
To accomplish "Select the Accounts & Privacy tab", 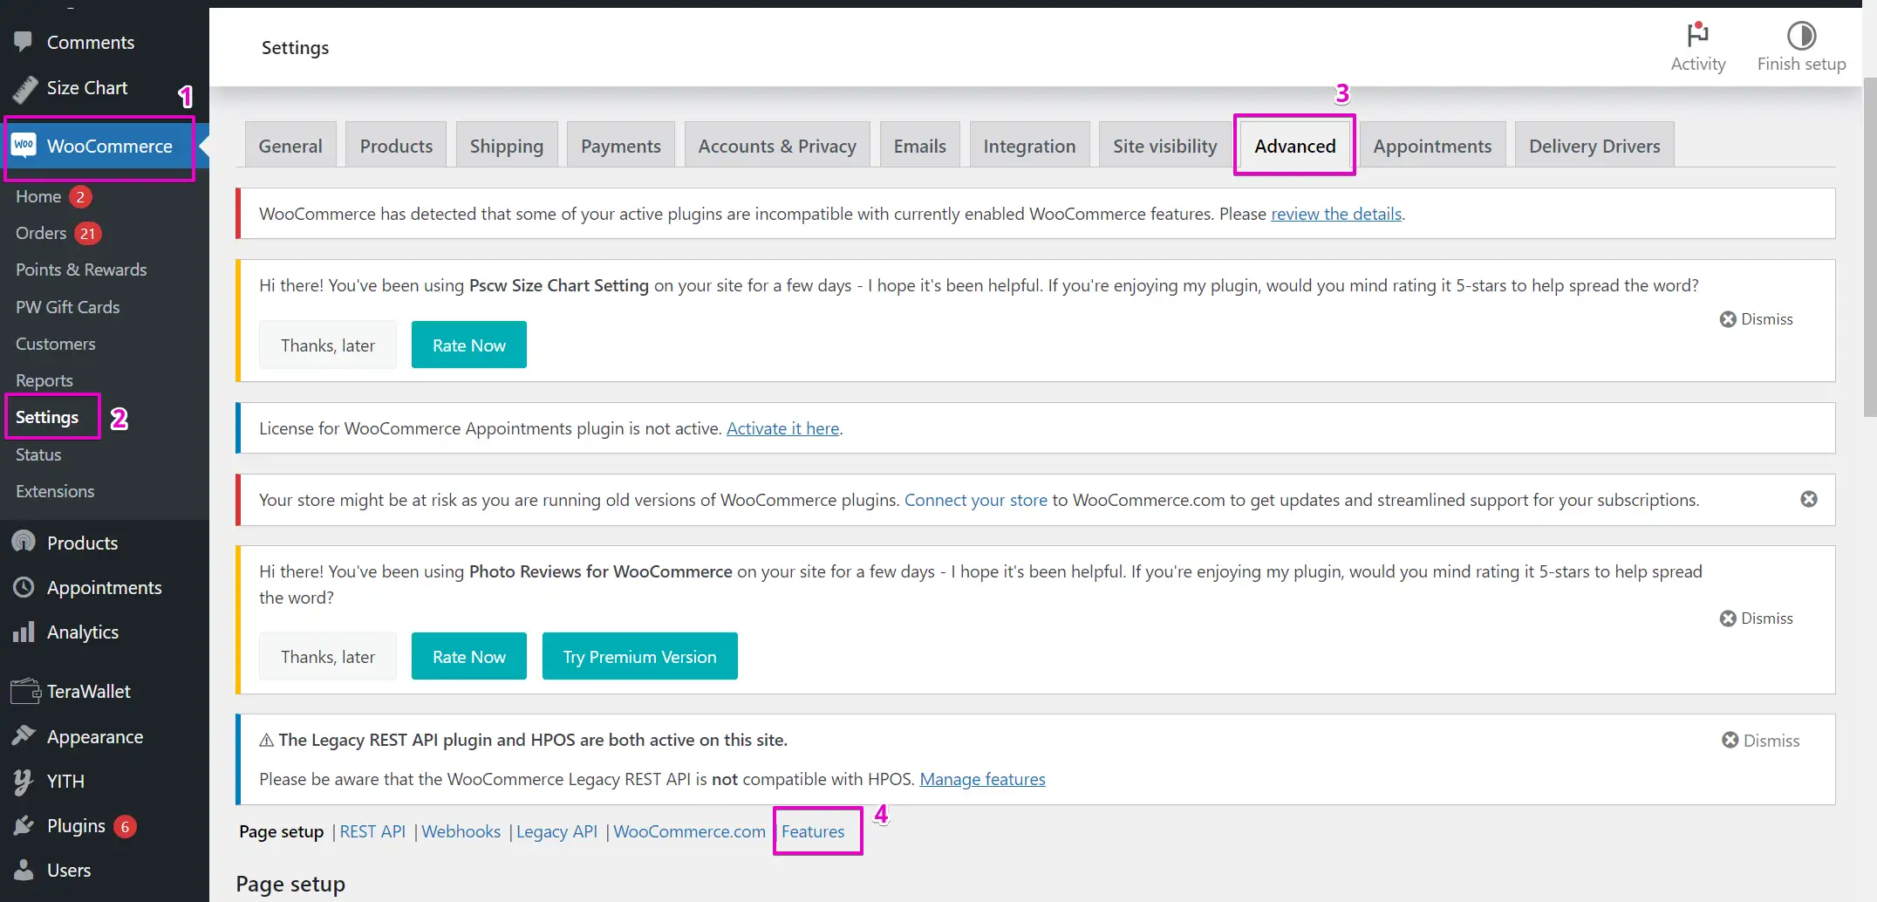I will click(776, 145).
